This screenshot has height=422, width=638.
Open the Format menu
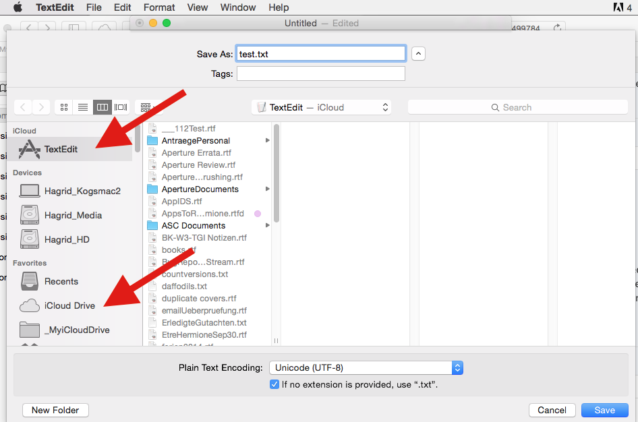pos(159,7)
